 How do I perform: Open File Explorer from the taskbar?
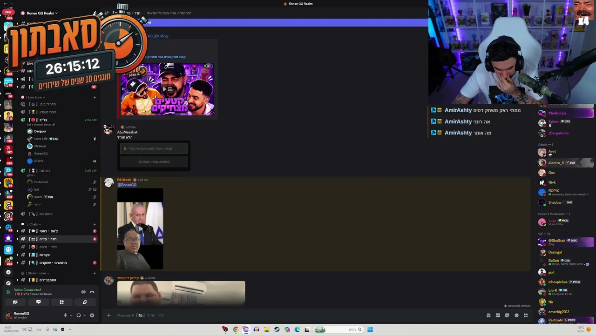(x=266, y=329)
